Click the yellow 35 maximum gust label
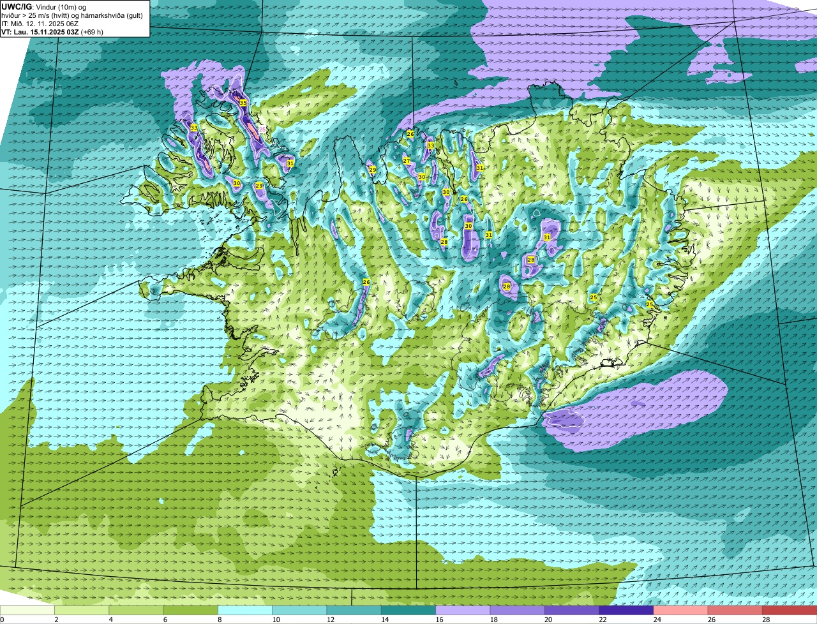The height and width of the screenshot is (624, 817). (x=243, y=102)
